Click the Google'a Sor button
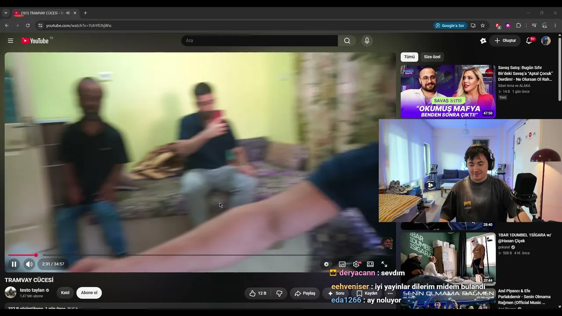 450,25
